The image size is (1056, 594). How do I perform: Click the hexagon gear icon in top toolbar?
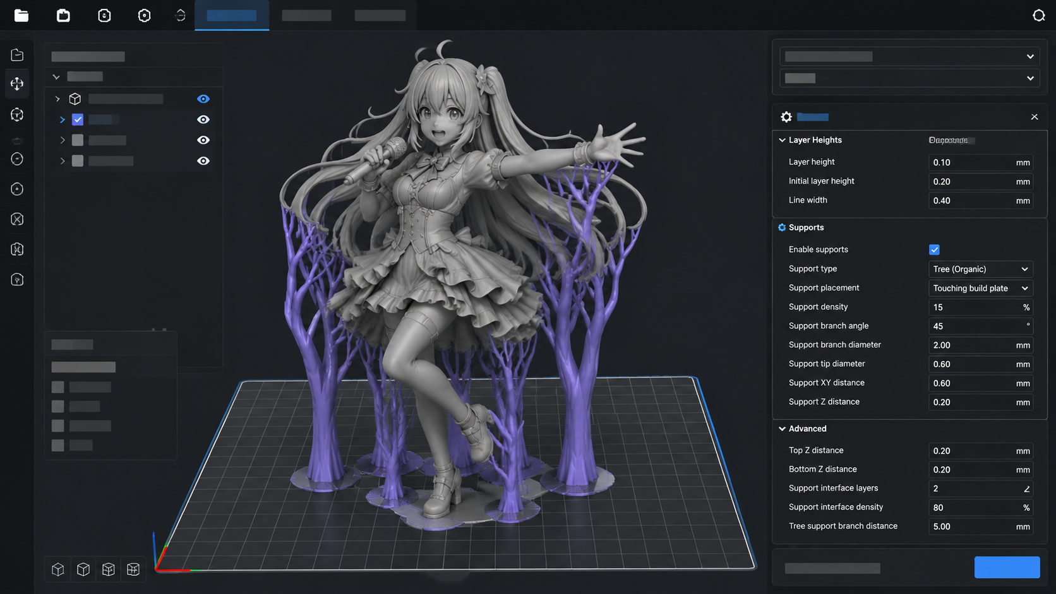pos(144,15)
